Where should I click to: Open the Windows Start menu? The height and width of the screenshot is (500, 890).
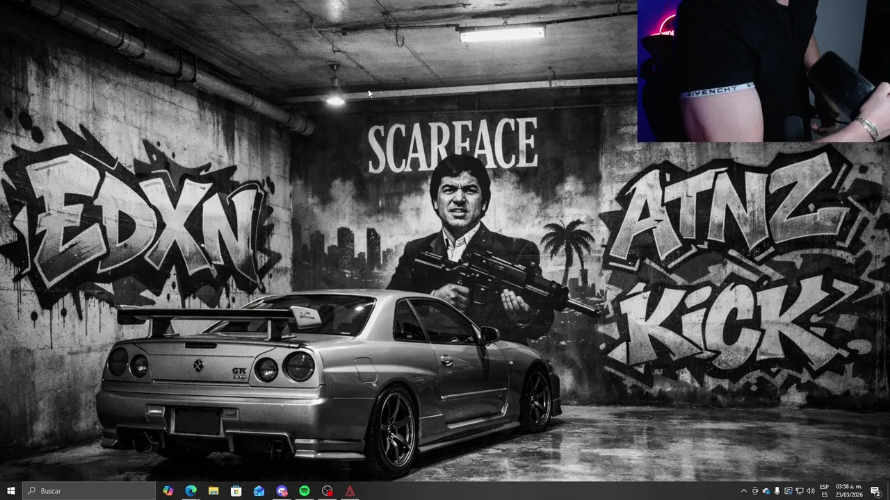pyautogui.click(x=11, y=491)
